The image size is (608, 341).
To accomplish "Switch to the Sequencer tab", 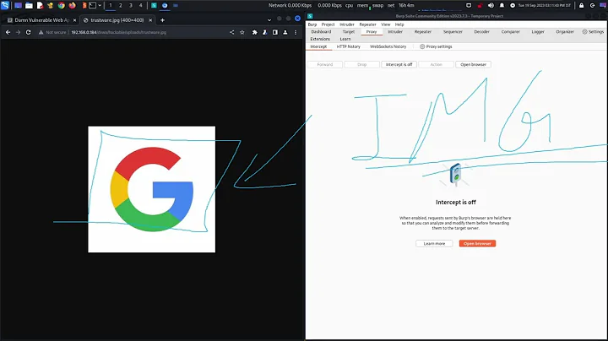I will 453,32.
